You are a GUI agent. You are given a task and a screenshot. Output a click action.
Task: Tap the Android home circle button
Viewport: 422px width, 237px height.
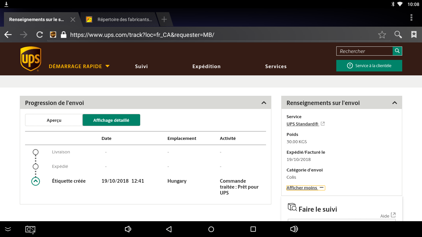point(211,229)
